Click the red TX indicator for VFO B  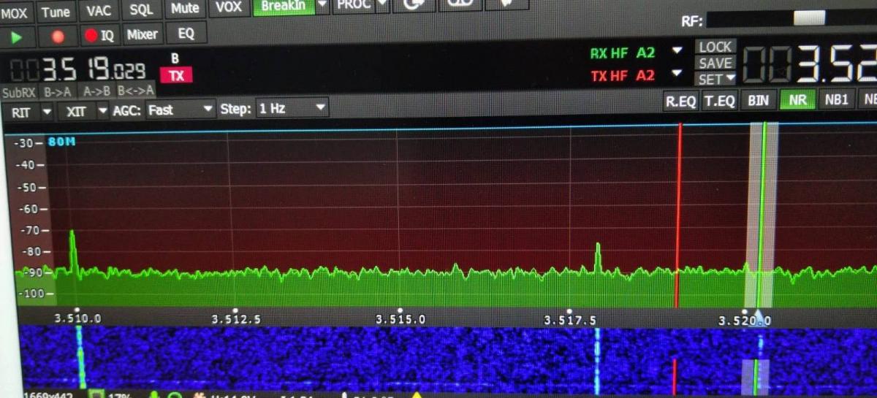point(176,75)
